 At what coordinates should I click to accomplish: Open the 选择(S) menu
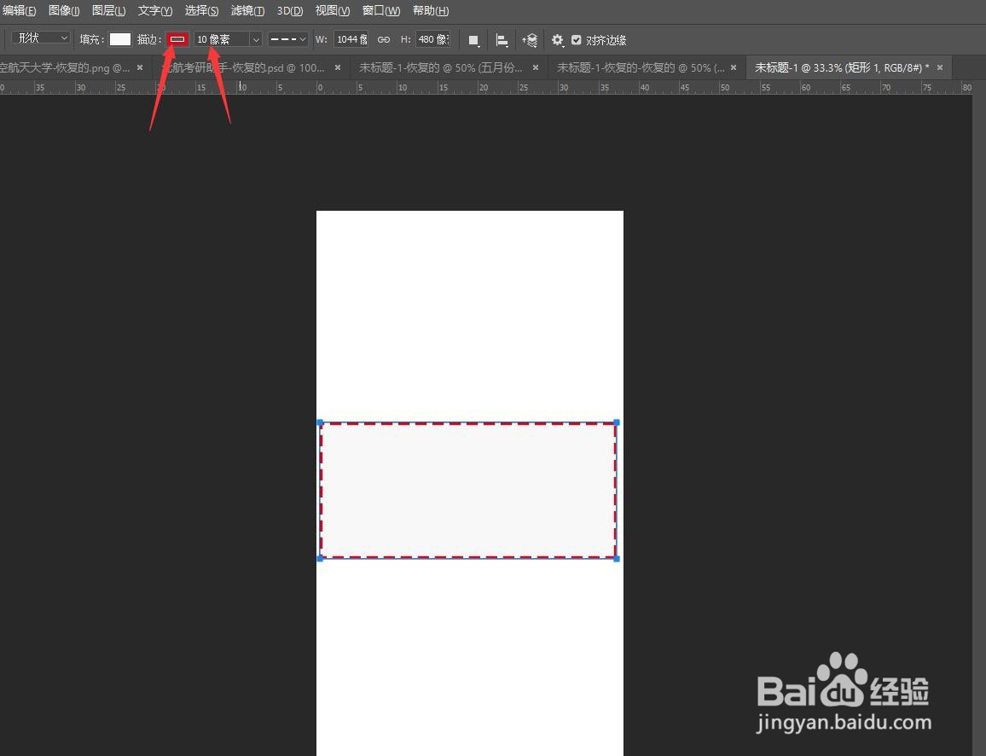(x=202, y=11)
